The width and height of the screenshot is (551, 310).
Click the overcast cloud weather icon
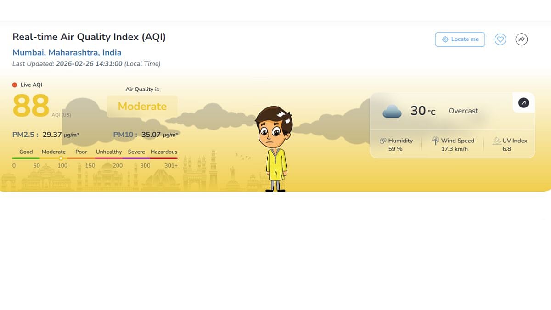click(x=392, y=111)
